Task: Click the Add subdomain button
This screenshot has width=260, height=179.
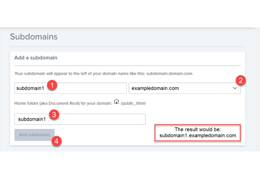Action: pos(34,135)
